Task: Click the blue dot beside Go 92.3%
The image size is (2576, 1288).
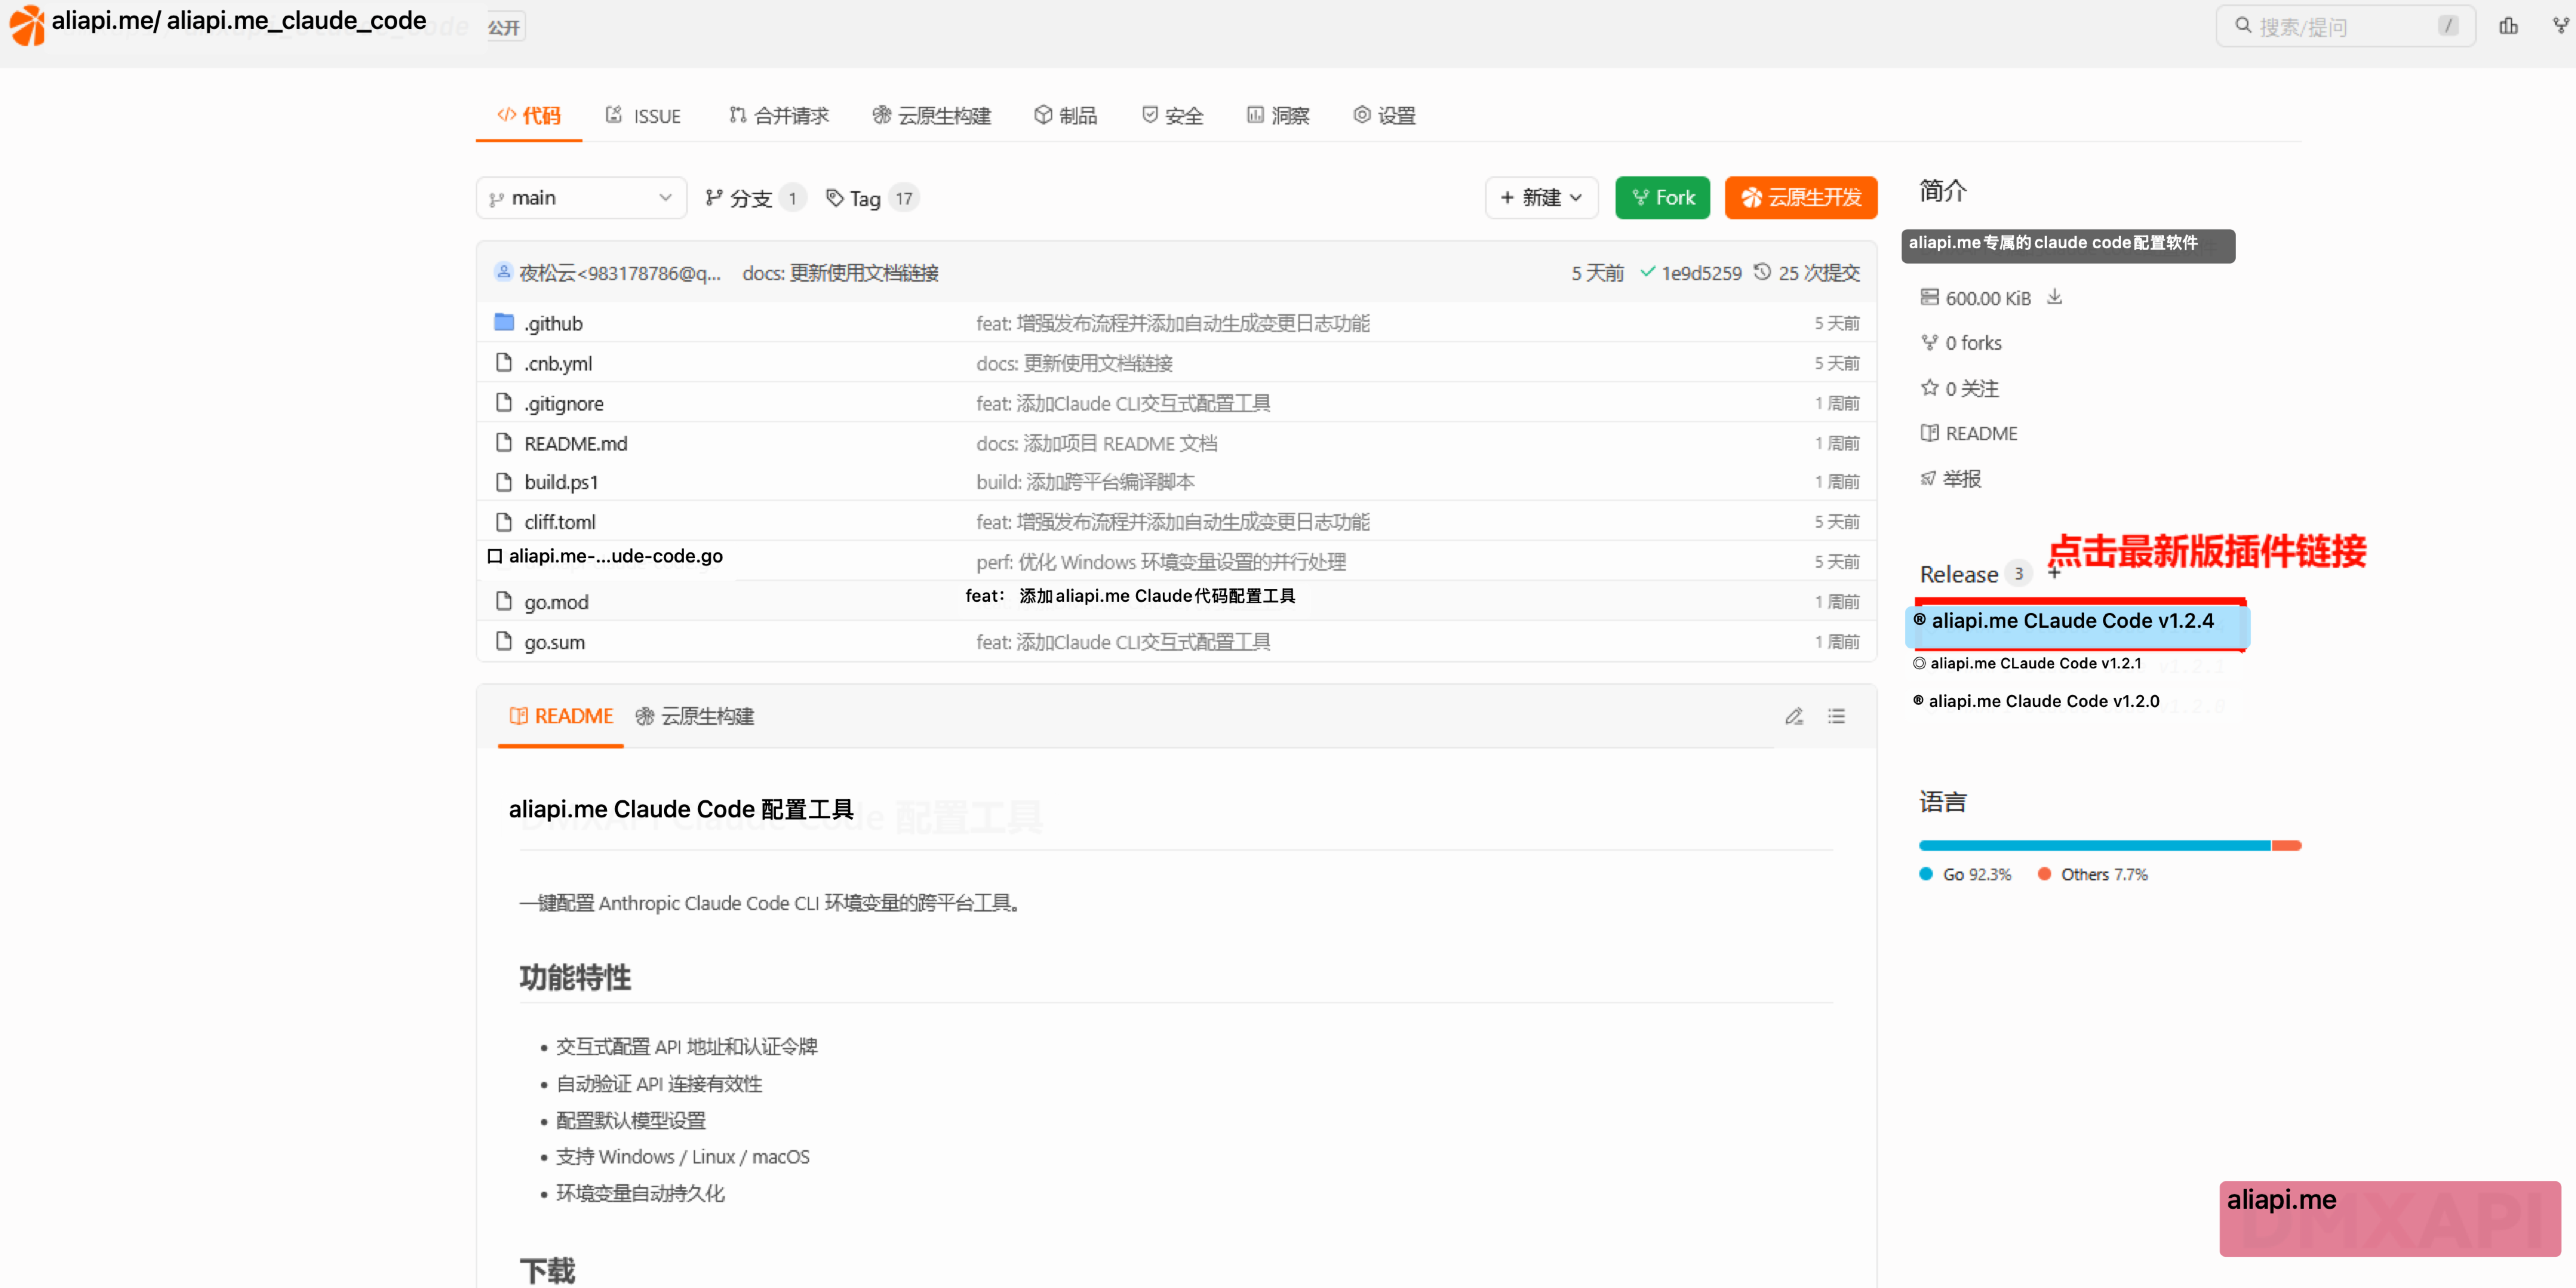Action: tap(1926, 874)
